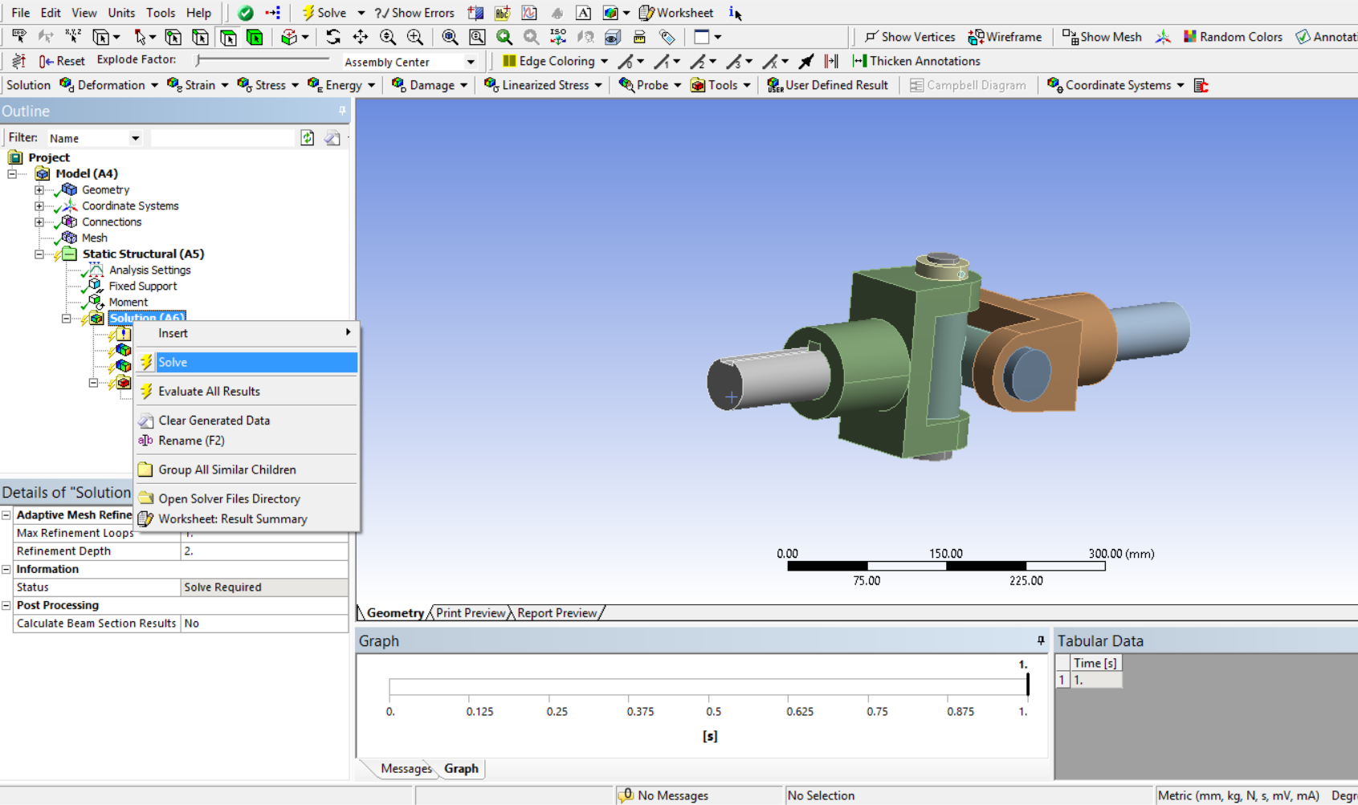Viewport: 1358px width, 805px height.
Task: Toggle Random Colors
Action: pos(1233,37)
